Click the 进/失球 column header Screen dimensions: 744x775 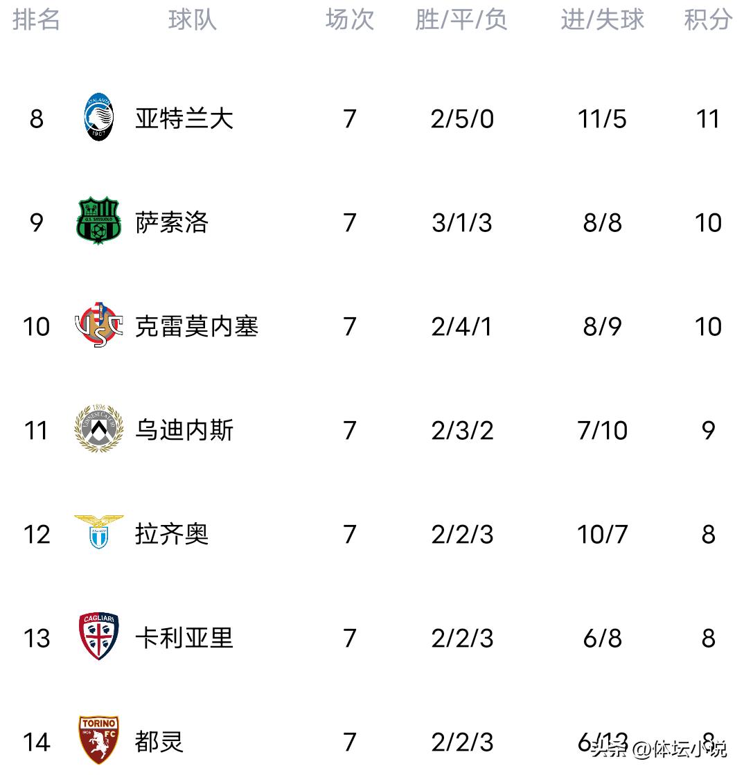pyautogui.click(x=602, y=19)
